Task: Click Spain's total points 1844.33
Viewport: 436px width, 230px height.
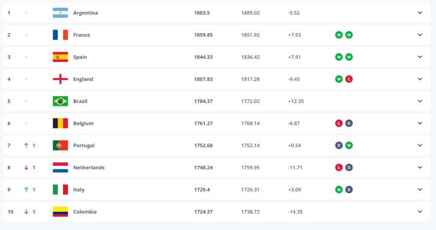Action: tap(203, 57)
